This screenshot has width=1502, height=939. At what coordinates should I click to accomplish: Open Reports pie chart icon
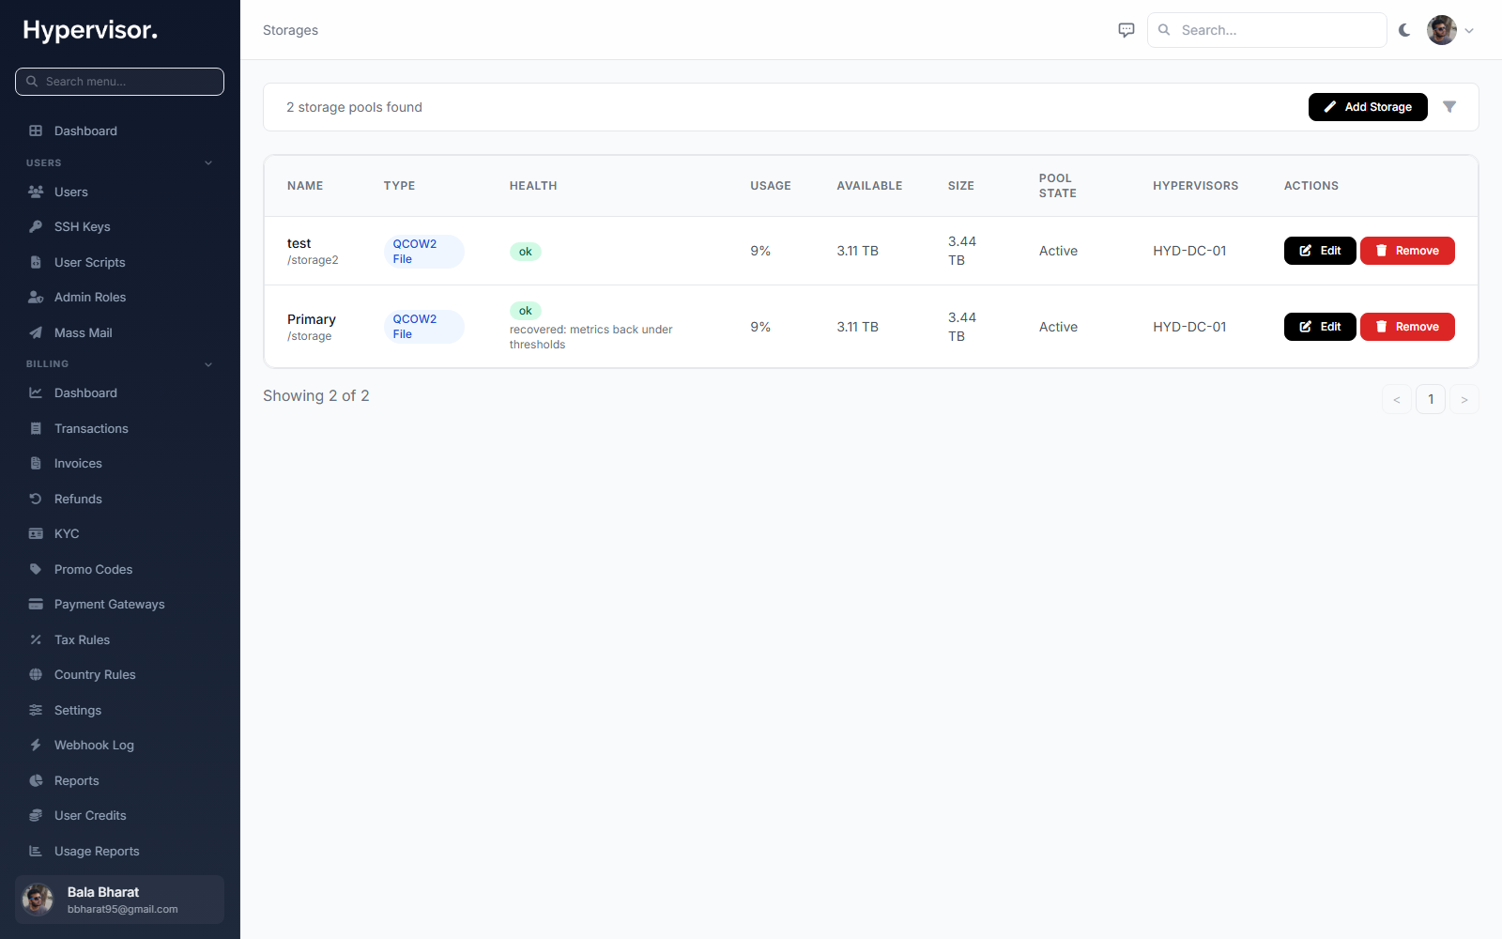pyautogui.click(x=36, y=780)
